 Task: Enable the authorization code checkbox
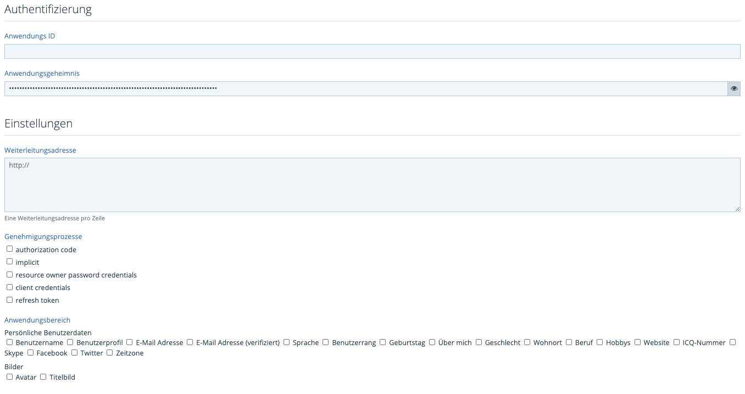click(9, 249)
